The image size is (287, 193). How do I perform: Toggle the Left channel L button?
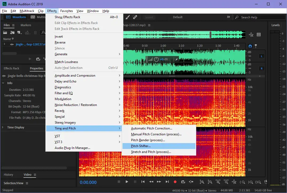pos(262,56)
